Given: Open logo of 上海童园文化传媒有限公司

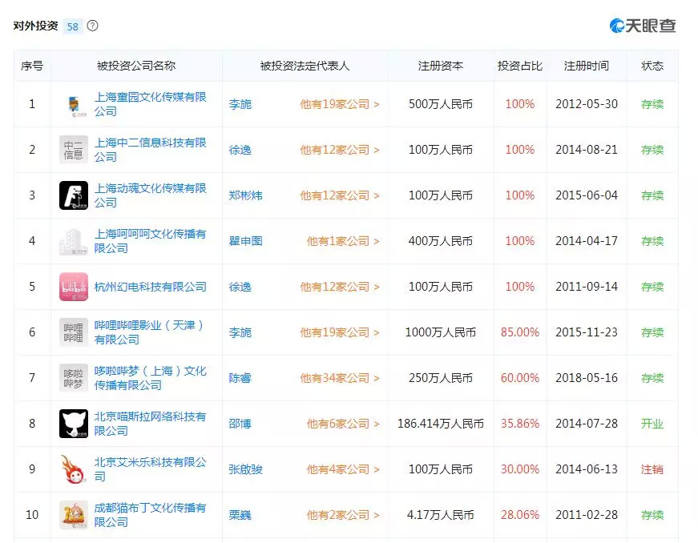Looking at the screenshot, I should 74,104.
